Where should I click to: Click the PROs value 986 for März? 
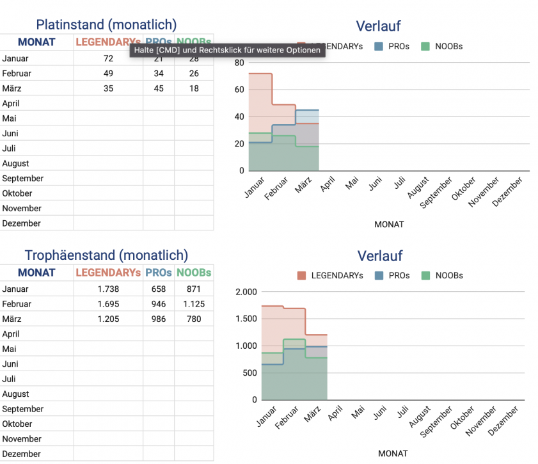(x=159, y=319)
